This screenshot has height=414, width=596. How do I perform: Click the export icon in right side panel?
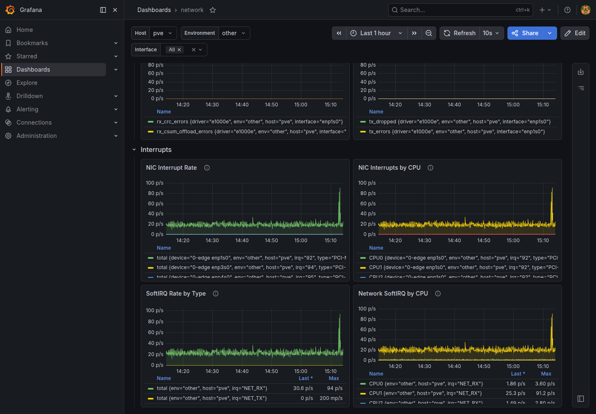[581, 72]
